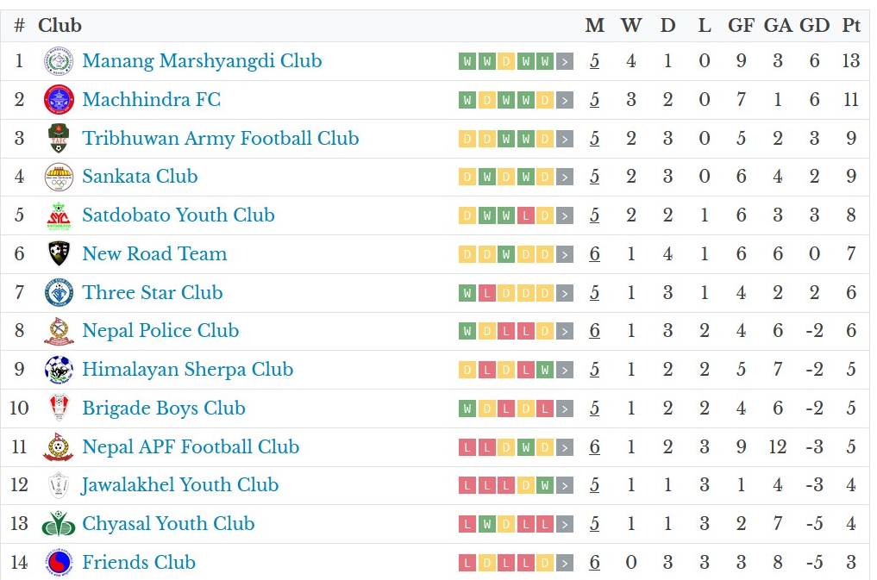Click the New Road Team shield icon

59,254
